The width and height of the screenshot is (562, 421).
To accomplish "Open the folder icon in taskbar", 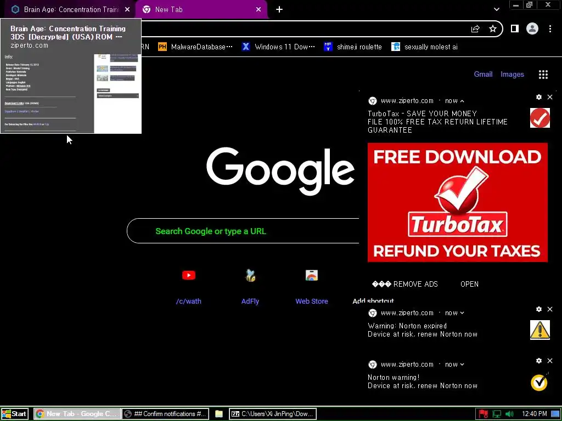I will point(218,414).
